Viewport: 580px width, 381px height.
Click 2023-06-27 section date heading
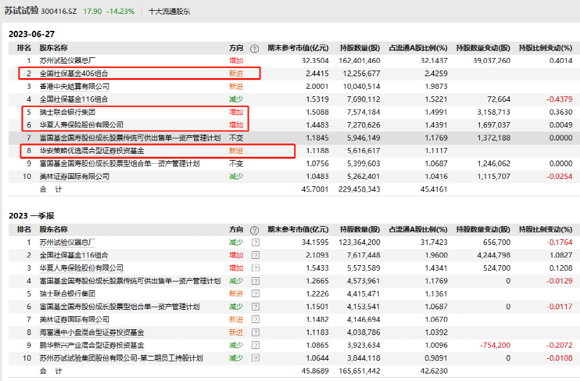[x=32, y=34]
